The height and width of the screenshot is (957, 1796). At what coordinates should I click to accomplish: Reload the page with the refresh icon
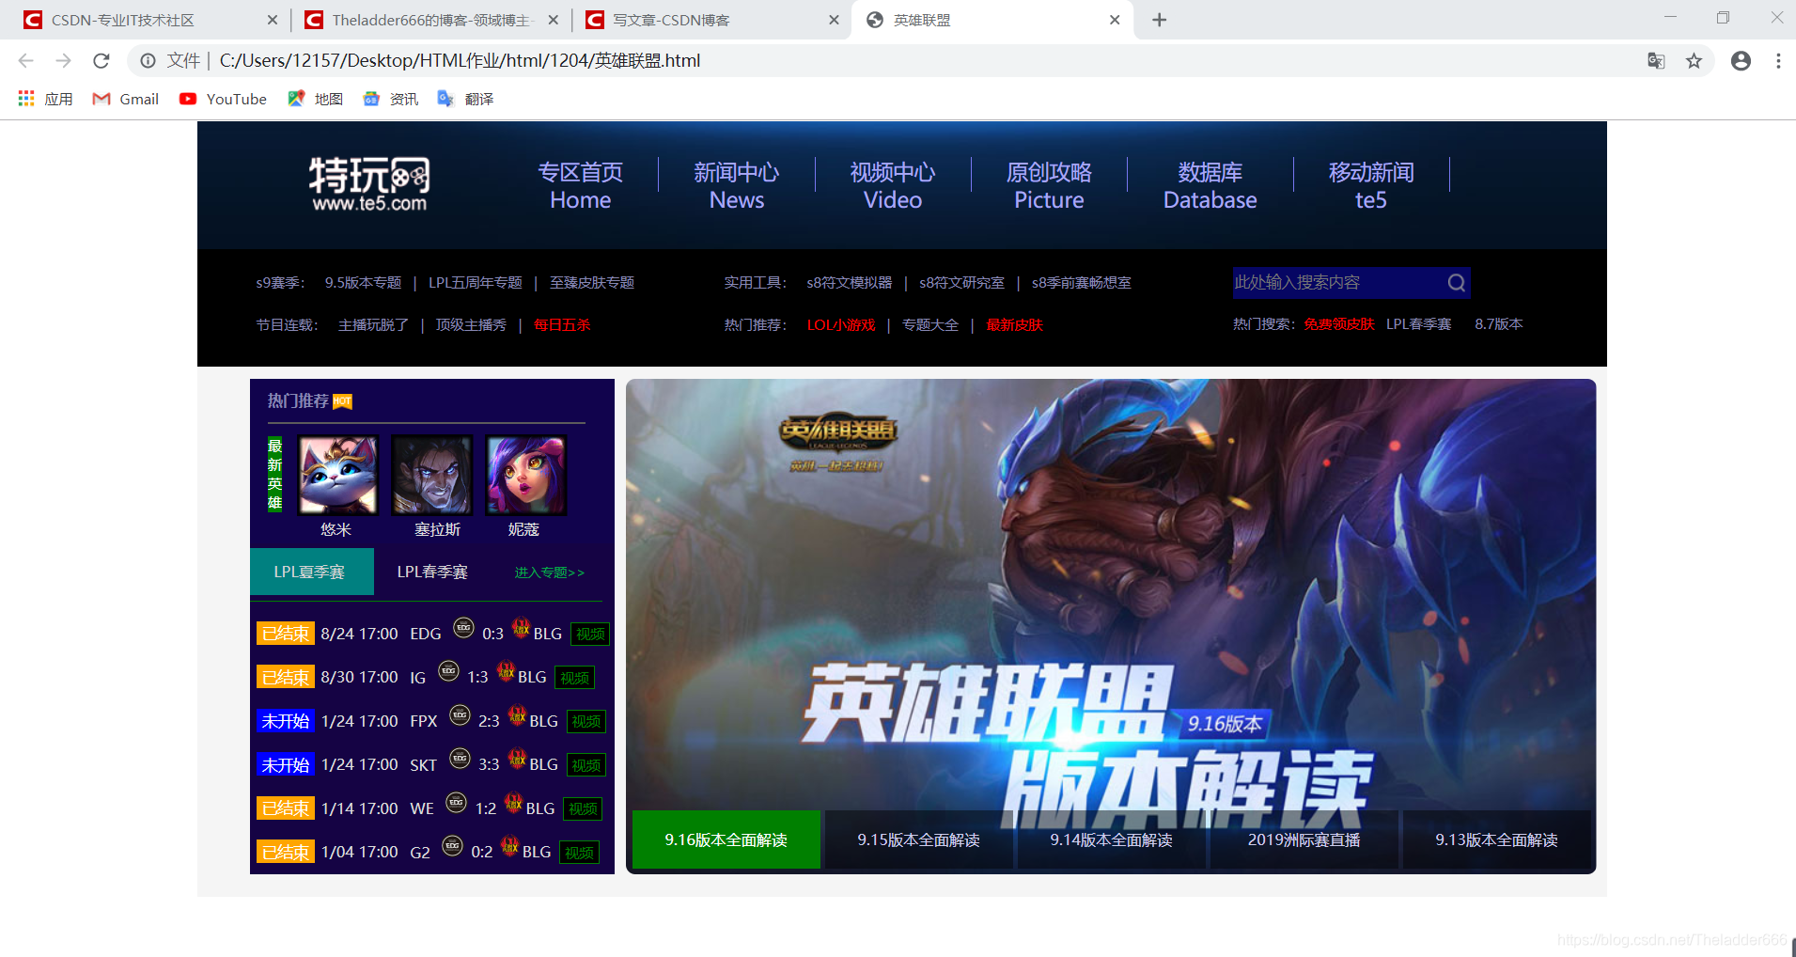click(102, 60)
